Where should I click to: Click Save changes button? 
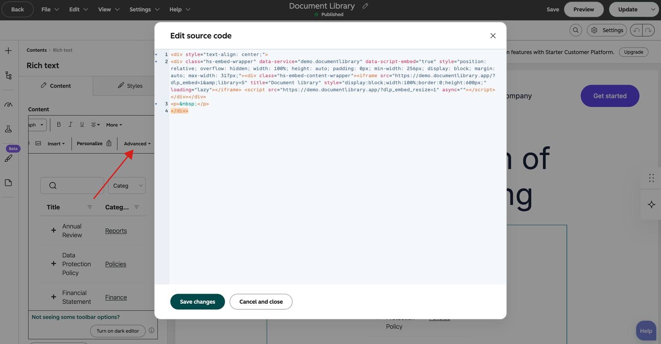pyautogui.click(x=197, y=302)
